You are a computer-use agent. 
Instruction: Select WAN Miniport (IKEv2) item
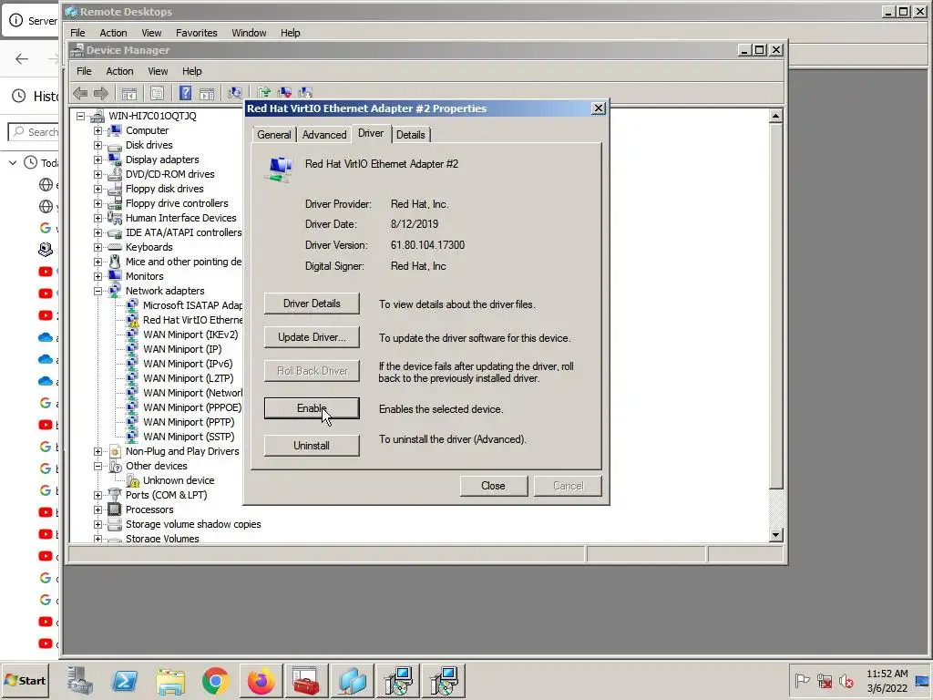pyautogui.click(x=190, y=335)
